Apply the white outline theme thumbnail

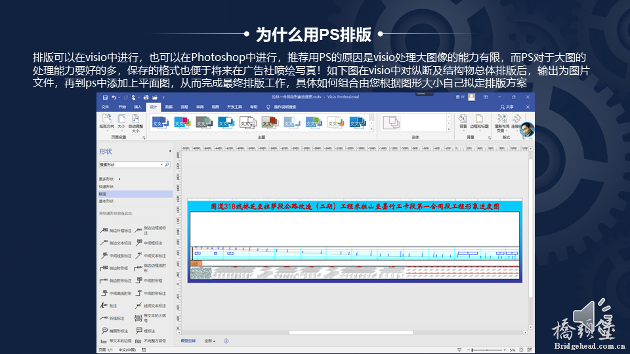click(x=248, y=123)
